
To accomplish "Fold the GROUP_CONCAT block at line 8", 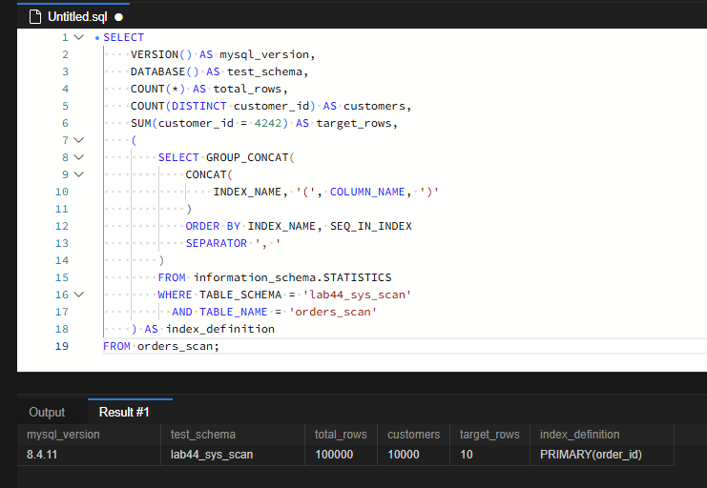I will tap(79, 157).
